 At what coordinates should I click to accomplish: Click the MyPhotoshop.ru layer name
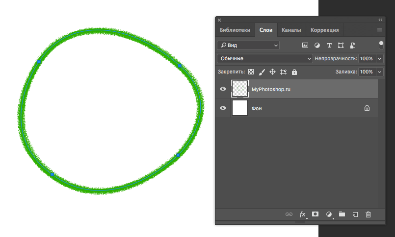(271, 90)
